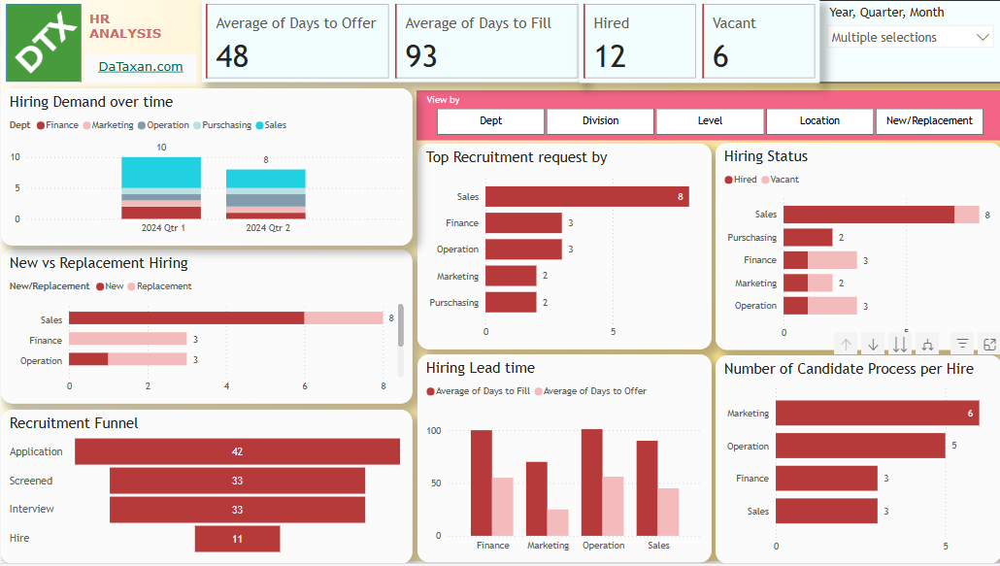Click the 'HR ANALYSIS' heading text
The height and width of the screenshot is (566, 1000).
click(x=125, y=26)
